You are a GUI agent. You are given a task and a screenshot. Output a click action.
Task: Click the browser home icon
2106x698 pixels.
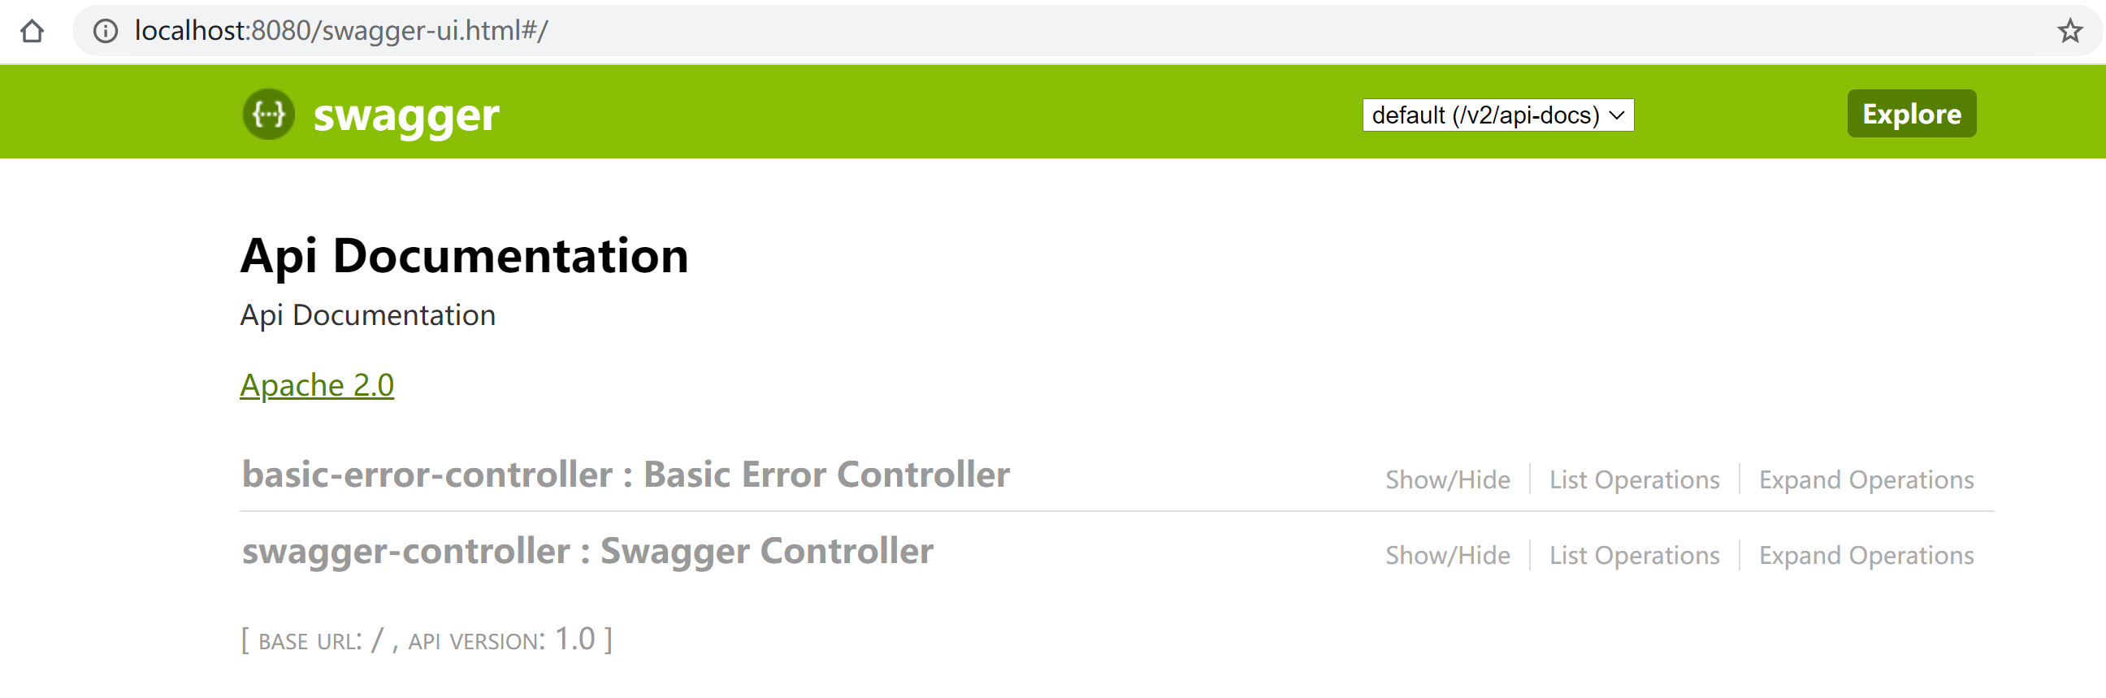pos(32,31)
